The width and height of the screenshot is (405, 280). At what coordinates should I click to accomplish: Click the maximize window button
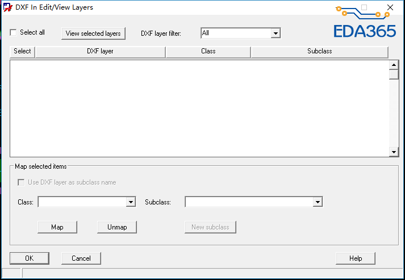click(x=364, y=7)
